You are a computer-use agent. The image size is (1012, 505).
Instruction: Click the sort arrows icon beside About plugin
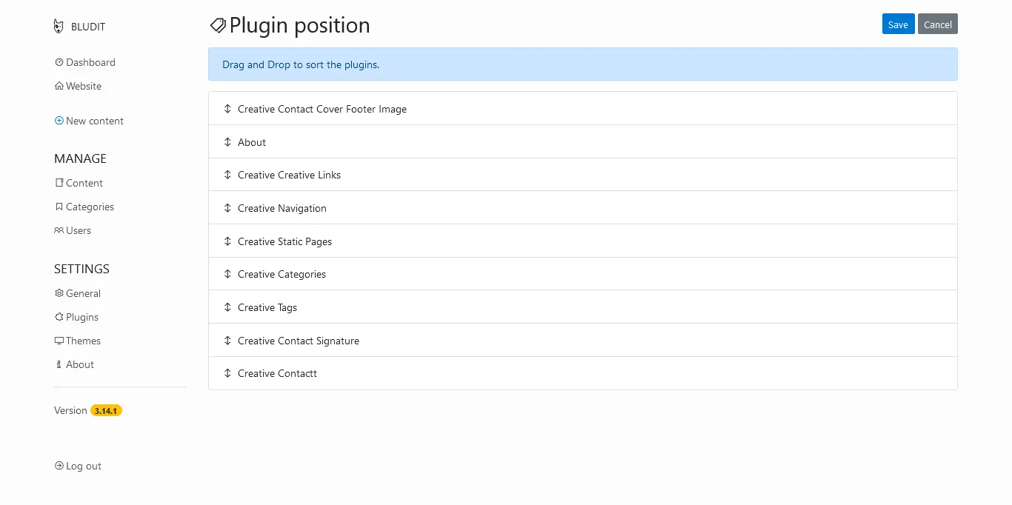(x=227, y=141)
